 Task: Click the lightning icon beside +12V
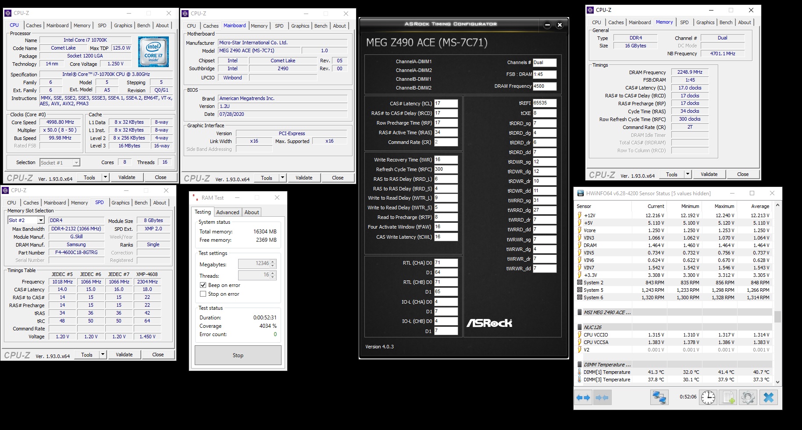coord(580,215)
